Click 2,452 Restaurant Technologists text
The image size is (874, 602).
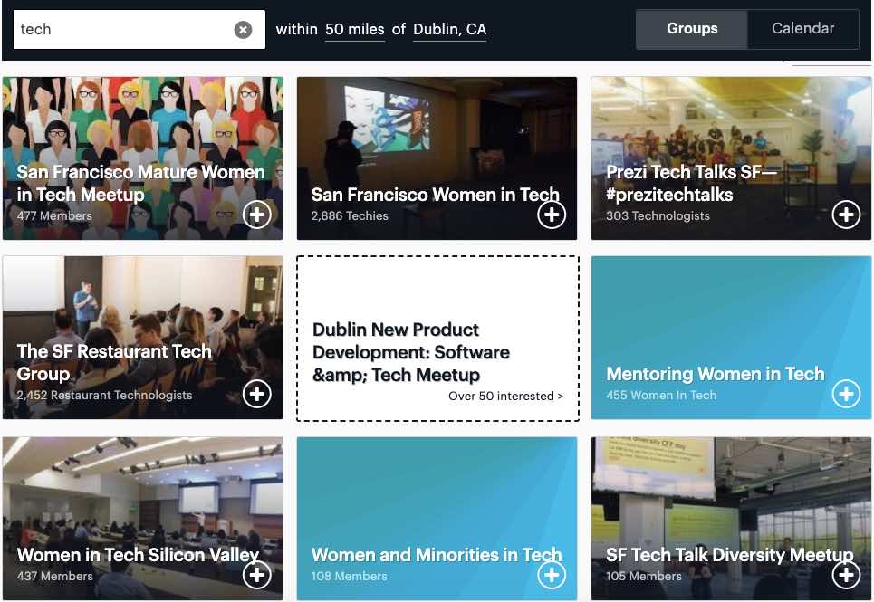(104, 396)
